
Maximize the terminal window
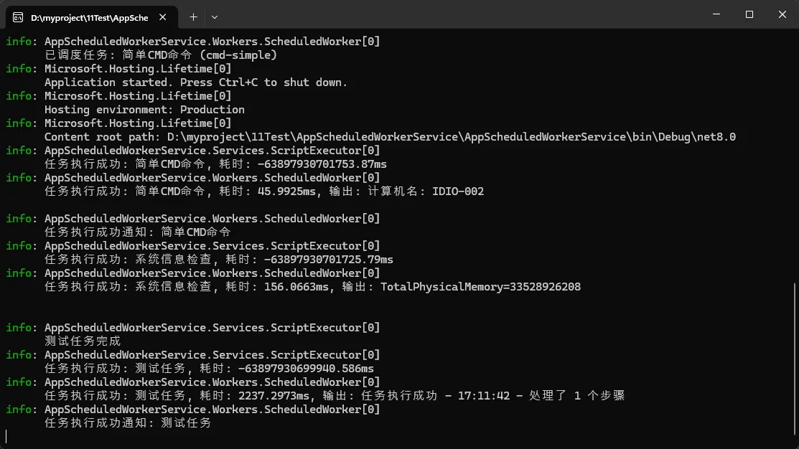pyautogui.click(x=749, y=14)
